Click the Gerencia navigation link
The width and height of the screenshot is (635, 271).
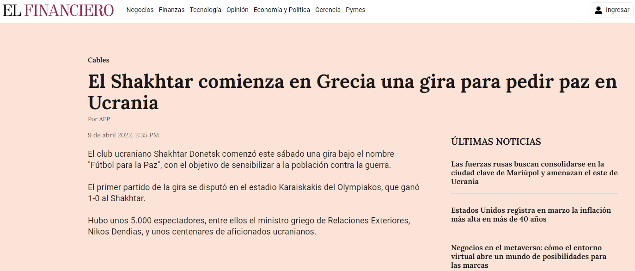328,10
